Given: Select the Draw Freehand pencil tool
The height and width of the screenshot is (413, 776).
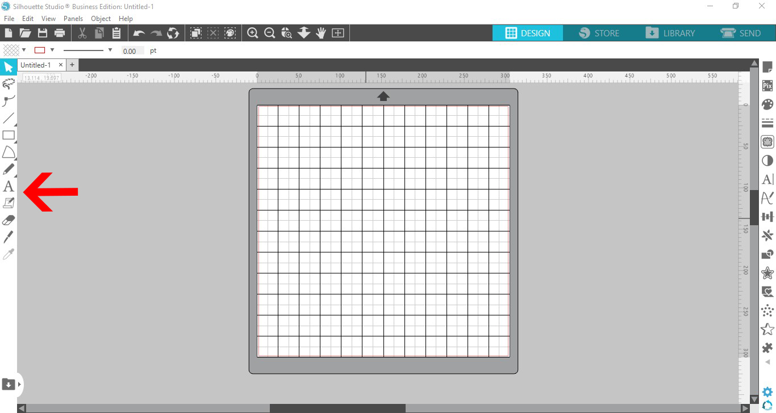Looking at the screenshot, I should [x=9, y=169].
